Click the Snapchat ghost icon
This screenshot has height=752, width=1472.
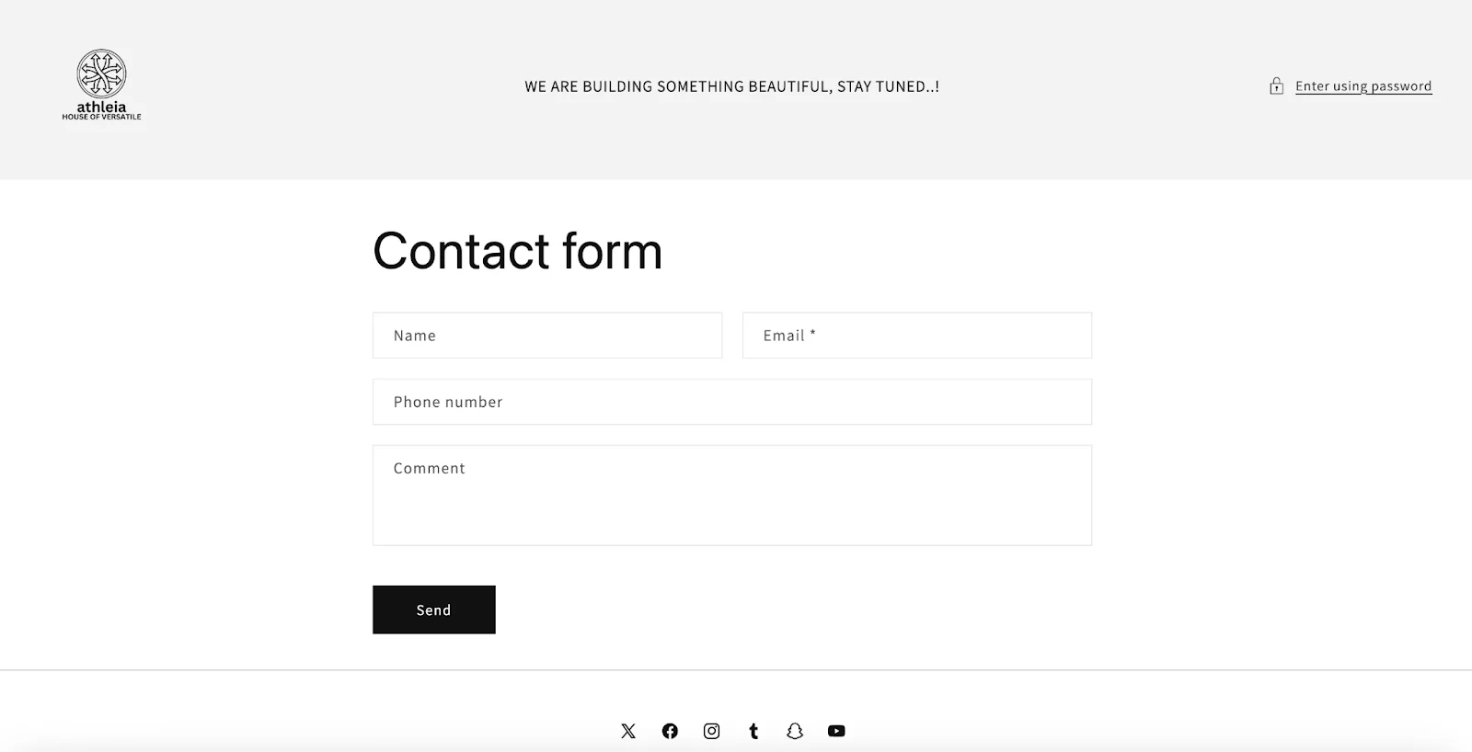pyautogui.click(x=795, y=731)
